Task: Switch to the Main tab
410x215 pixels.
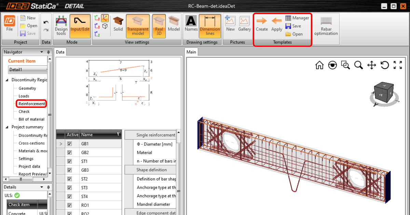Action: pos(191,52)
